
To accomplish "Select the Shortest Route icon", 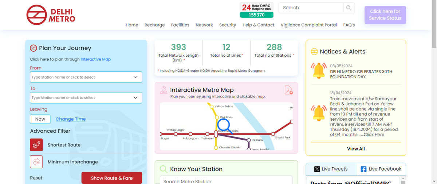I will pos(36,145).
